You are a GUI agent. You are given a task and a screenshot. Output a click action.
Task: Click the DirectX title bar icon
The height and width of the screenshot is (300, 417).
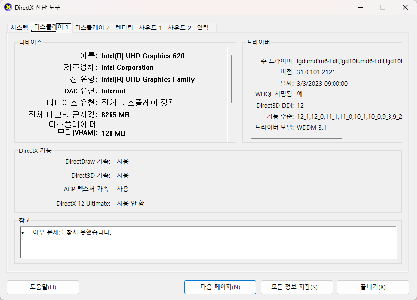pos(8,7)
